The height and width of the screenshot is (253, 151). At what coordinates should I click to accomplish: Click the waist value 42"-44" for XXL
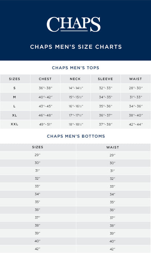click(x=136, y=124)
